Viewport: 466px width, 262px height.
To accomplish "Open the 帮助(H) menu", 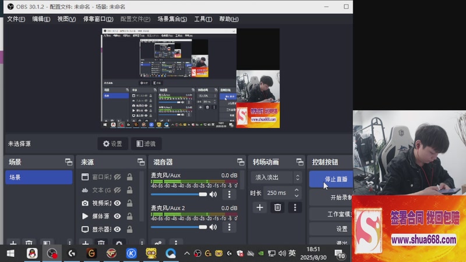I will (228, 19).
